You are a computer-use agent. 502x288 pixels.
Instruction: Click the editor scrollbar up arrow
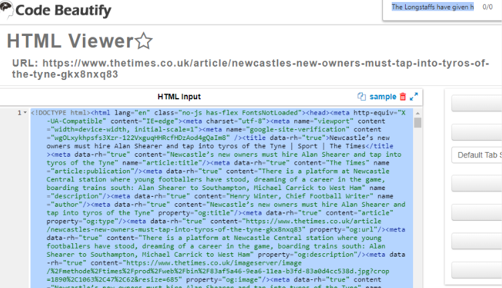[417, 113]
